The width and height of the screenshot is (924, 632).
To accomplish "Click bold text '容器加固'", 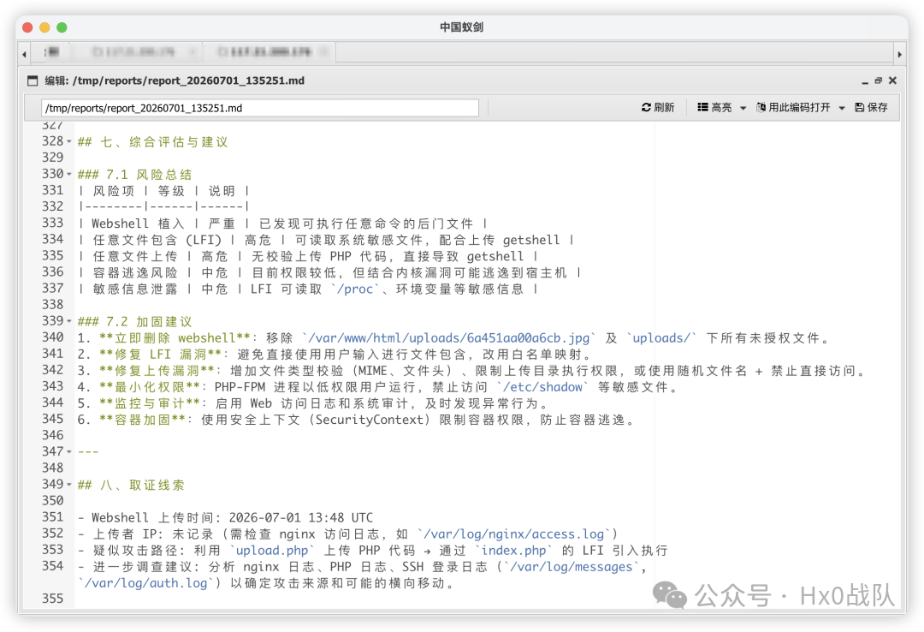I will 142,420.
